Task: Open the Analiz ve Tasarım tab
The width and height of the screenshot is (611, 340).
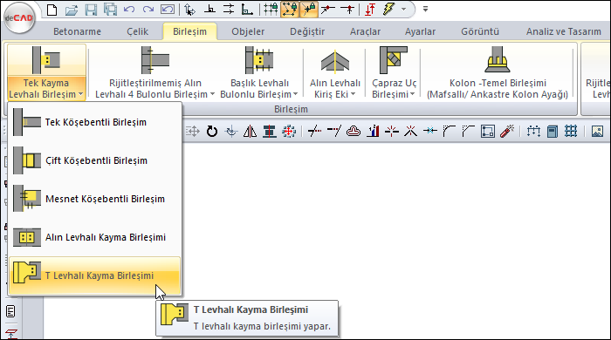Action: [x=564, y=31]
